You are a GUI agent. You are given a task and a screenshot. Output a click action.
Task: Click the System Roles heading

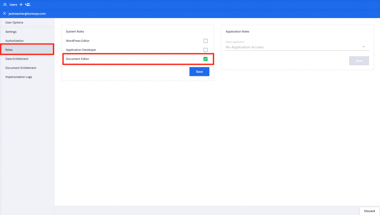[75, 31]
